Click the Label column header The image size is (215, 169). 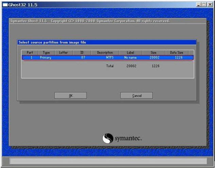130,53
